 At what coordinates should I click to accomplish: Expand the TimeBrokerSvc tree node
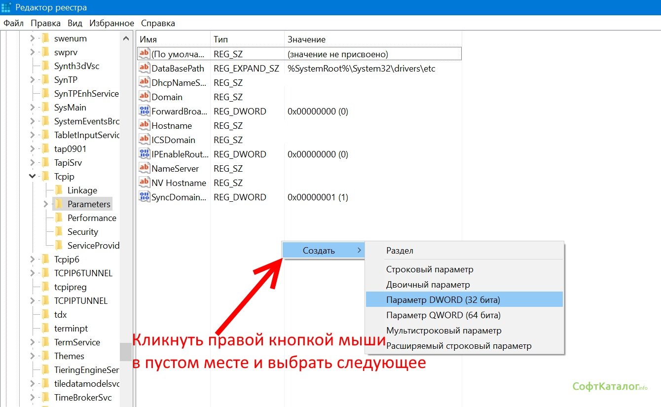click(33, 397)
